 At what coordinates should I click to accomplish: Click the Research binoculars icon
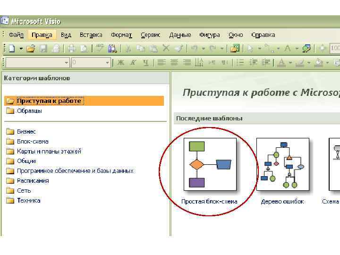click(x=112, y=49)
